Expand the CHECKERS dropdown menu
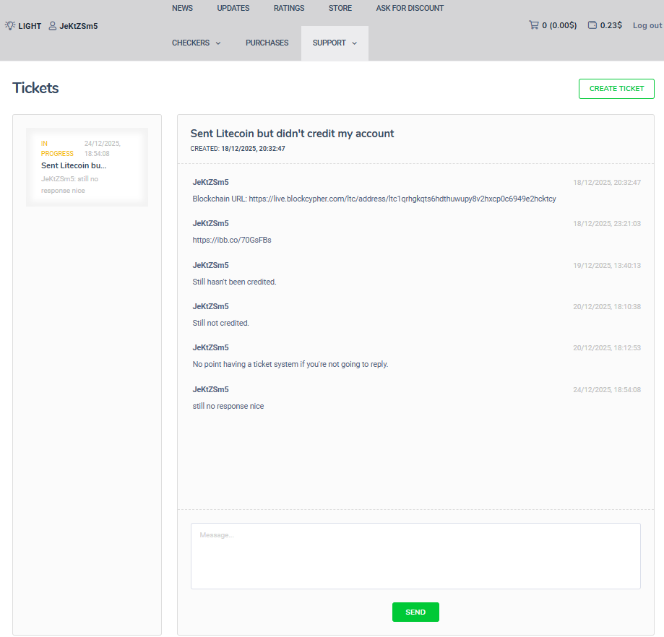The width and height of the screenshot is (664, 637). coord(196,43)
